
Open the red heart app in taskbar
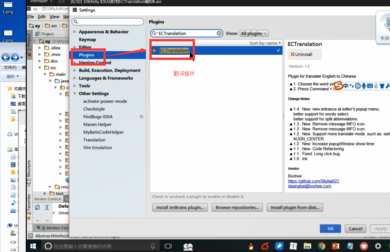364,246
